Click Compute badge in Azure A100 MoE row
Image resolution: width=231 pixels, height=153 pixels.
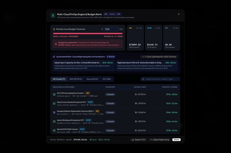[x=110, y=130]
